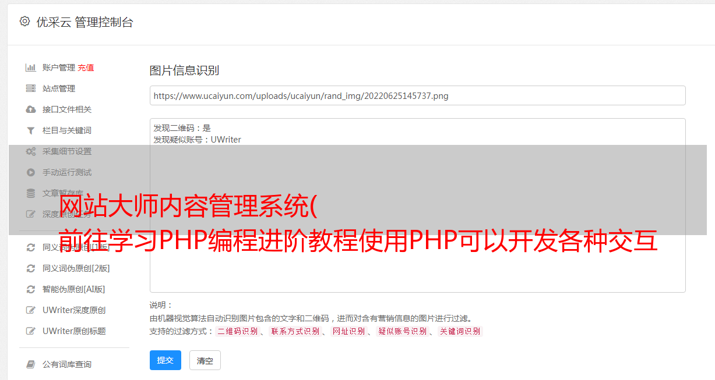This screenshot has height=380, width=715.
Task: Select the funnel icon for 栏目与关键词
Action: coord(31,130)
